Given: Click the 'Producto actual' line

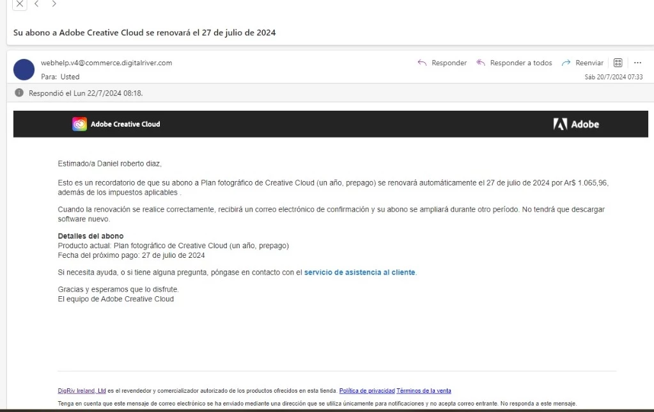Looking at the screenshot, I should coord(173,246).
